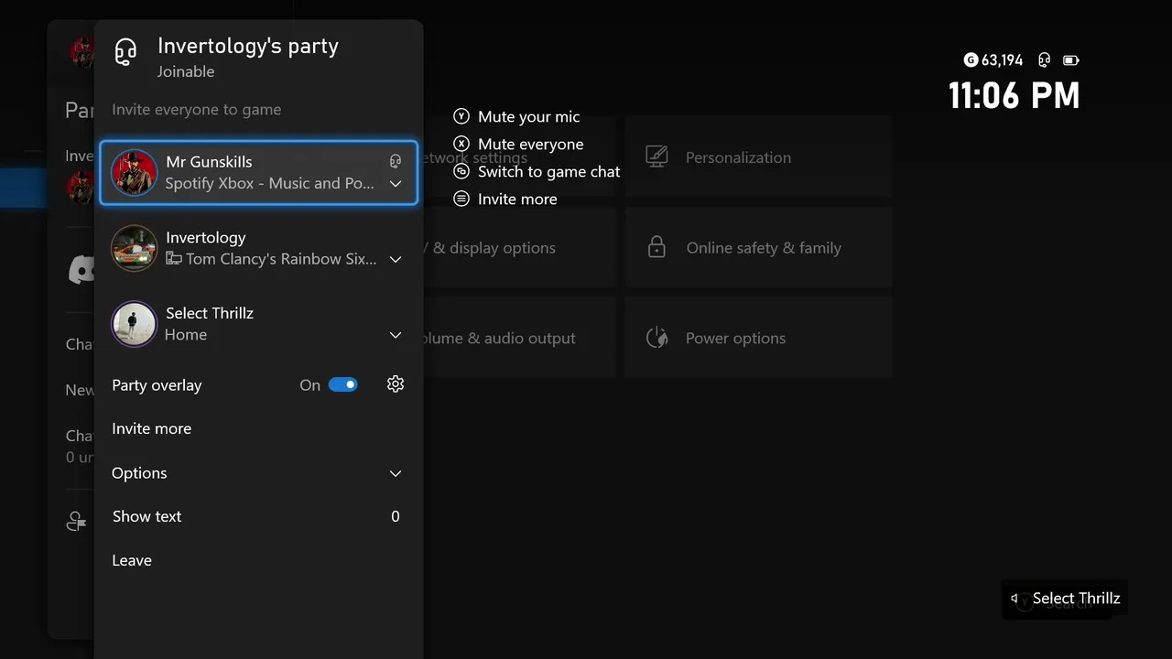Click the party headset icon
This screenshot has height=659, width=1172.
125,51
